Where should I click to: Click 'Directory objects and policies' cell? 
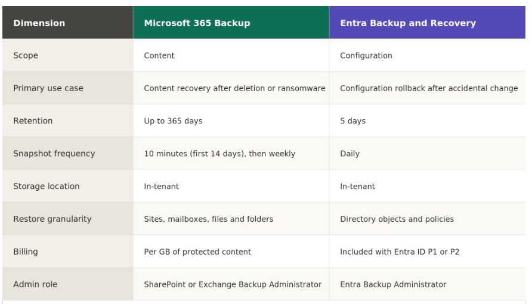[397, 219]
